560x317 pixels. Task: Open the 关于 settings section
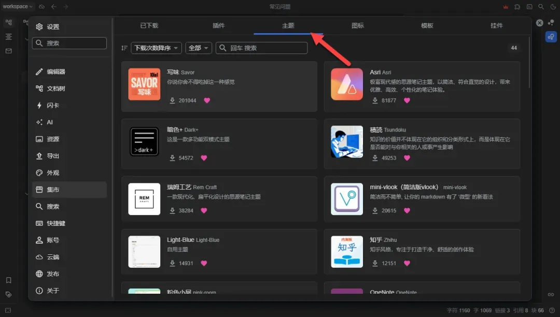69,291
